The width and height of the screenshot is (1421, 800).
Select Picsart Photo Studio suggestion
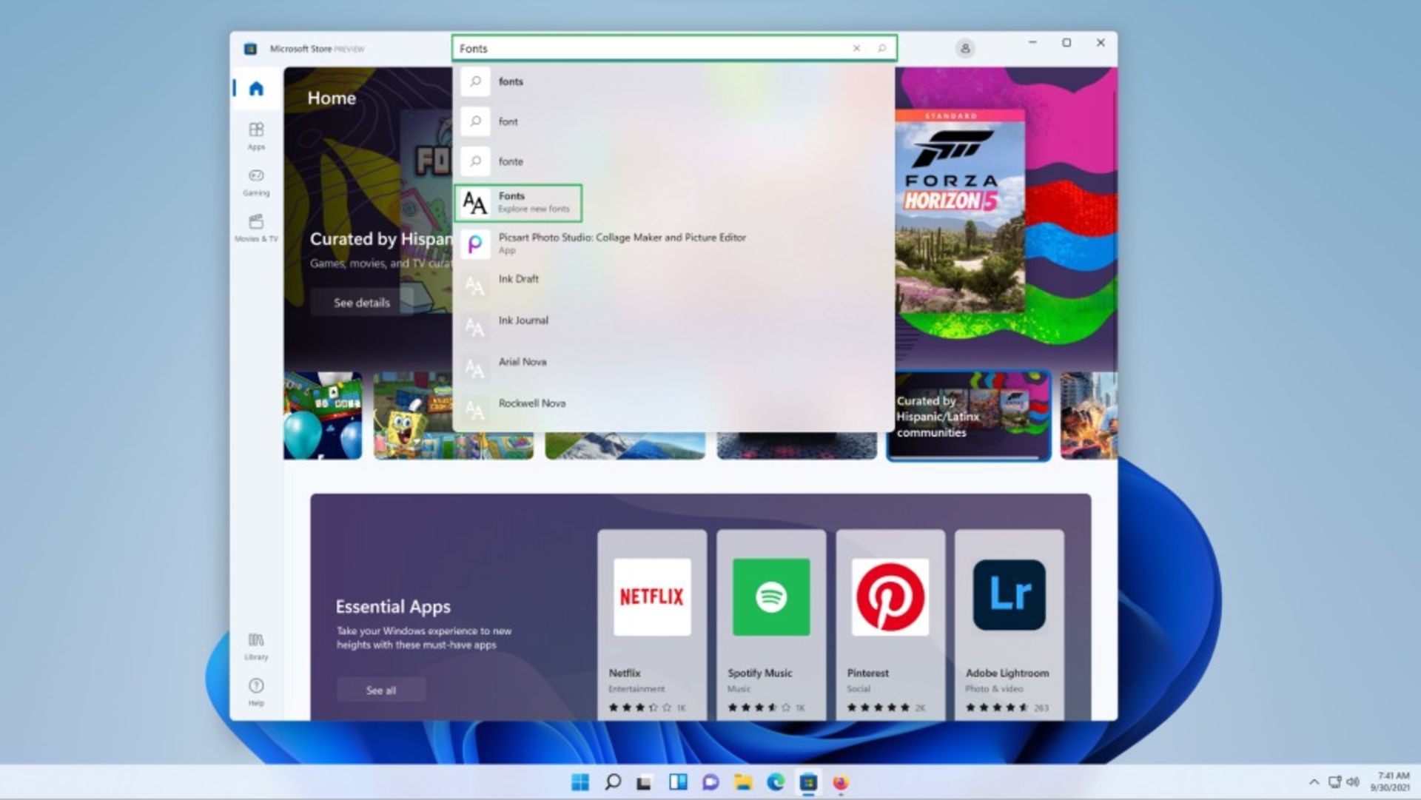pyautogui.click(x=622, y=243)
